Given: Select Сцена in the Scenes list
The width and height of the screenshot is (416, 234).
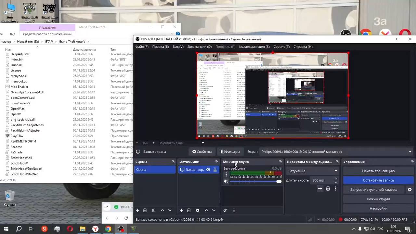Looking at the screenshot, I should [155, 170].
